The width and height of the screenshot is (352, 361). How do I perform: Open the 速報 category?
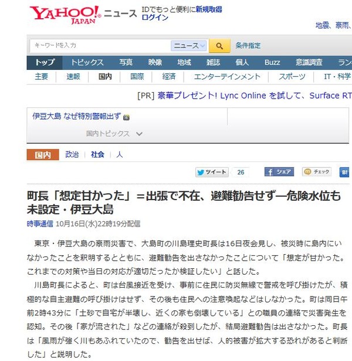(73, 76)
